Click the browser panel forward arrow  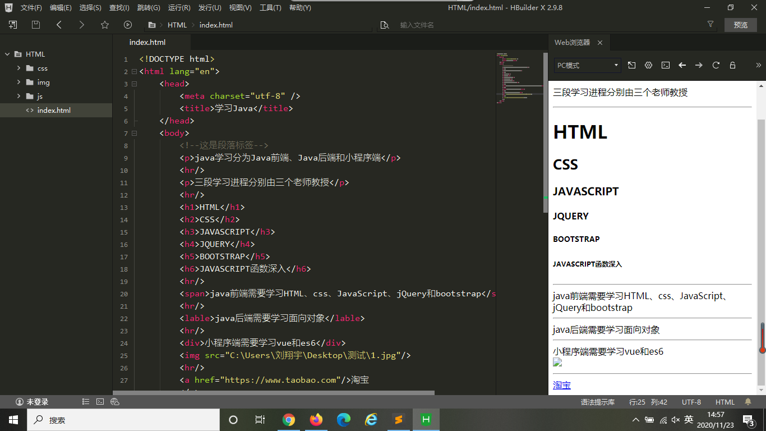699,65
